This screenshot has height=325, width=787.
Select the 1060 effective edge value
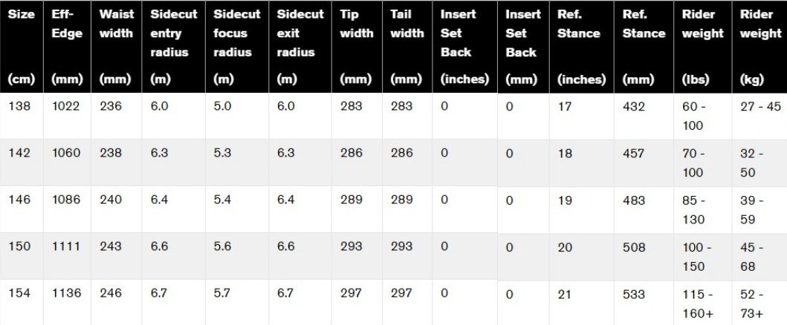66,153
